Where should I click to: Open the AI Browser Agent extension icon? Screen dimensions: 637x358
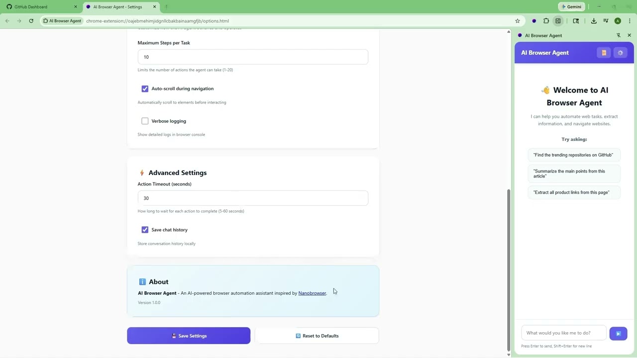pos(534,21)
